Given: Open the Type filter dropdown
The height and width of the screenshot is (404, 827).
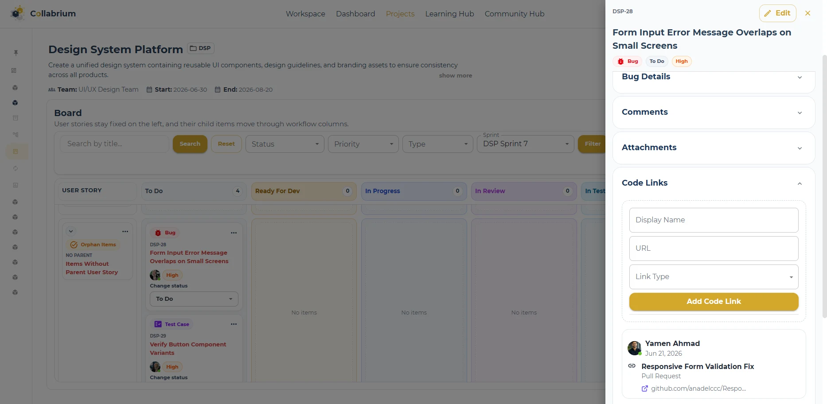Looking at the screenshot, I should (x=438, y=144).
